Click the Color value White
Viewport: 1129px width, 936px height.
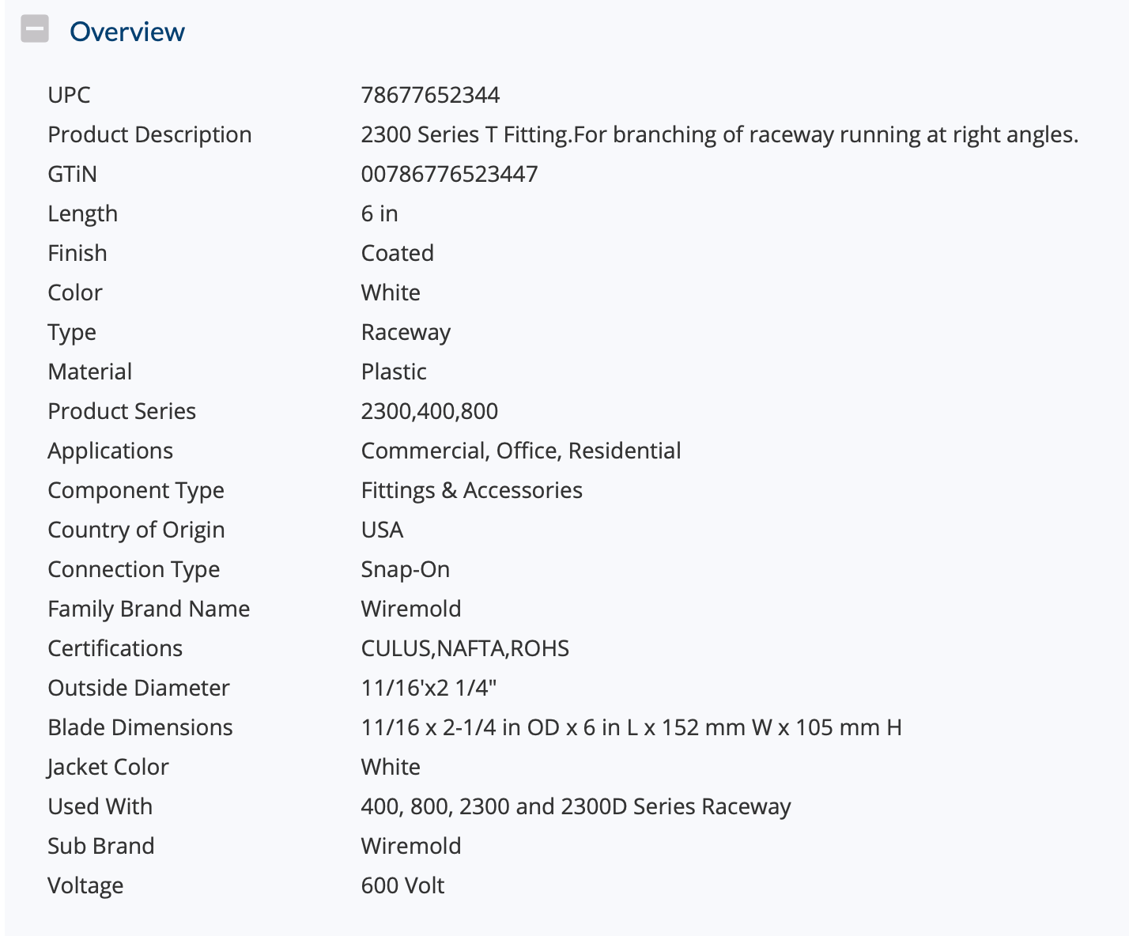tap(391, 292)
